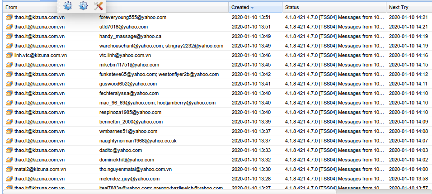
Task: Click the mail icon of the fechteralyssa@yahoo.com row
Action: pos(9,94)
